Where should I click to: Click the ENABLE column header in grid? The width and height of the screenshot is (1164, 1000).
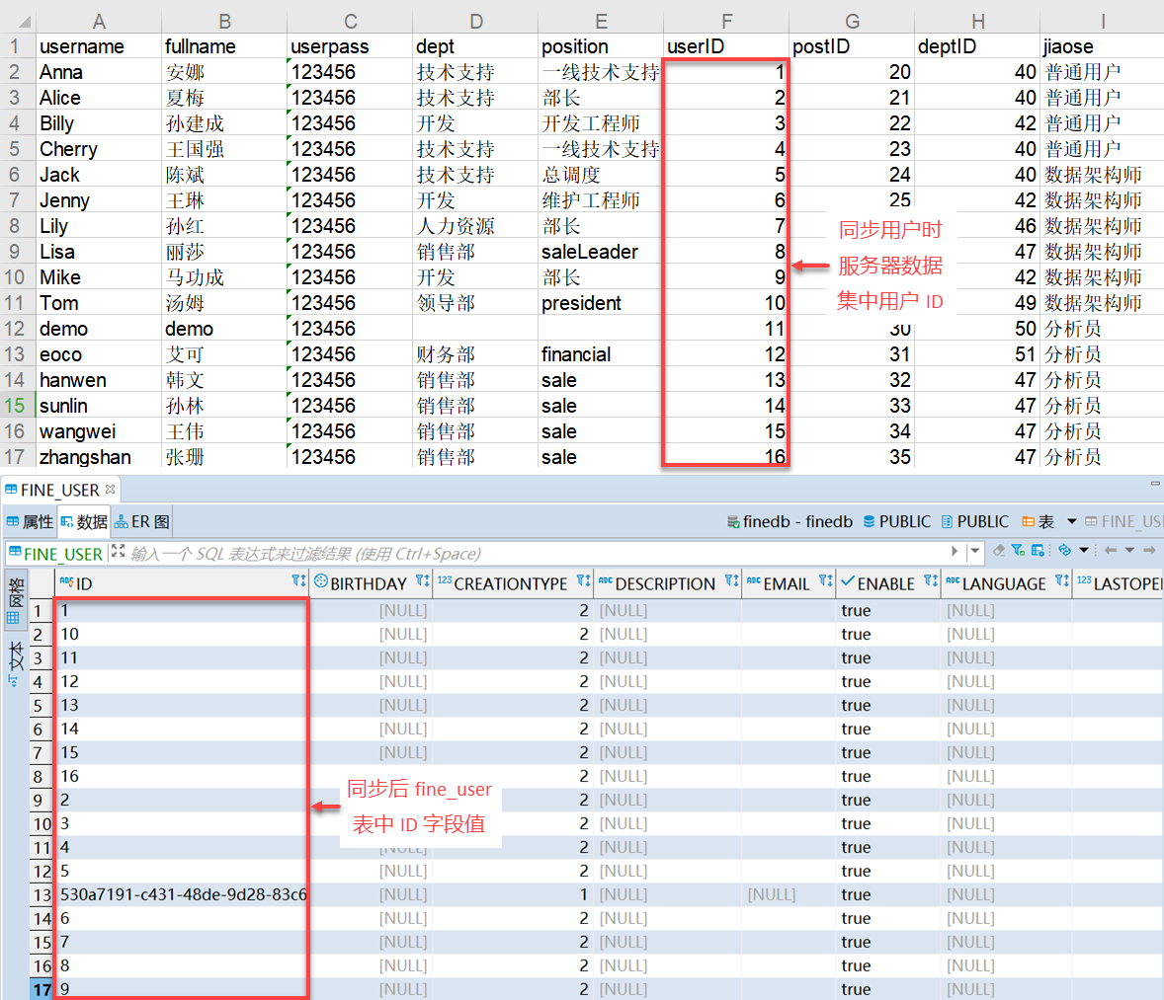point(888,583)
